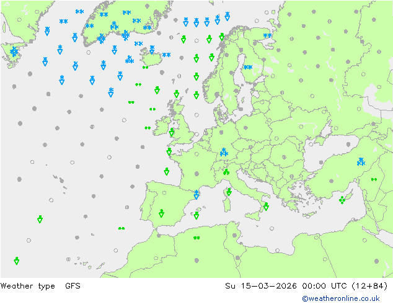Select the rain shower symbol over central Spain

click(161, 213)
